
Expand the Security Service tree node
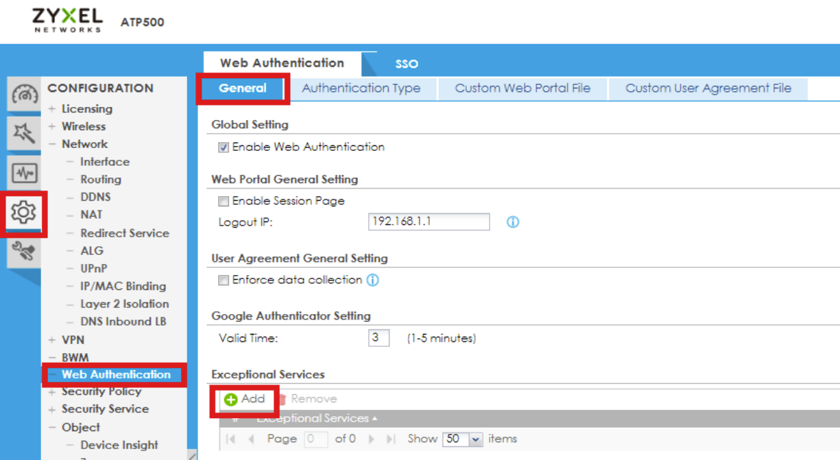coord(53,409)
